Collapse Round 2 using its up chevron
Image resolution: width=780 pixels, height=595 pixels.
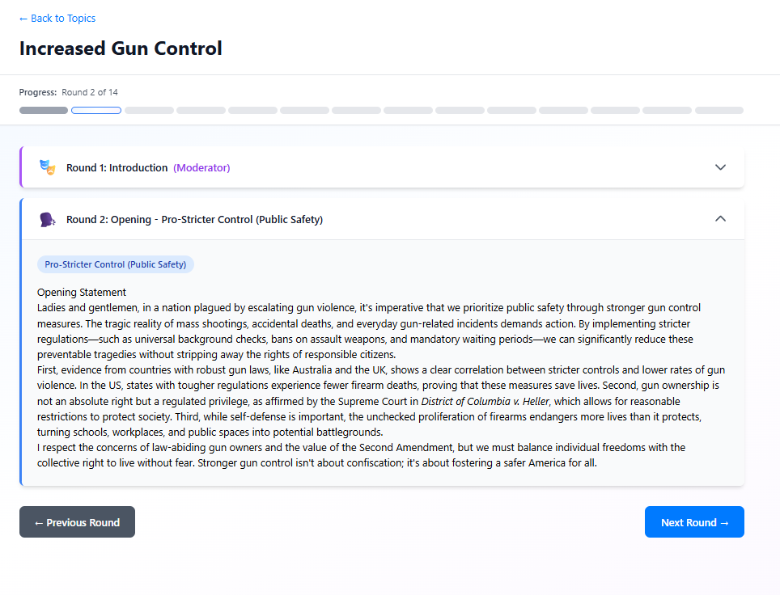720,219
